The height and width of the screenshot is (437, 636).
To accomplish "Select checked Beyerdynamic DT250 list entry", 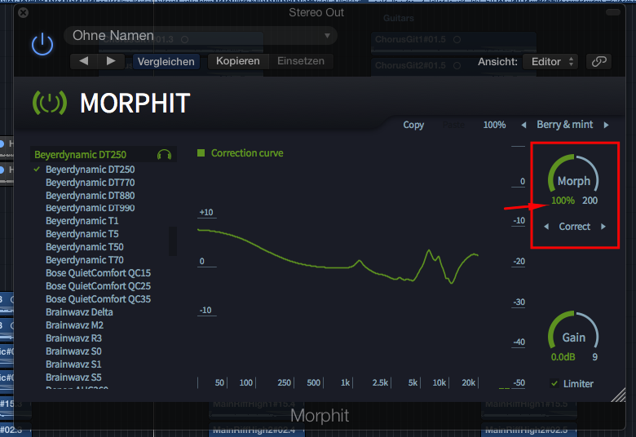I will (90, 170).
